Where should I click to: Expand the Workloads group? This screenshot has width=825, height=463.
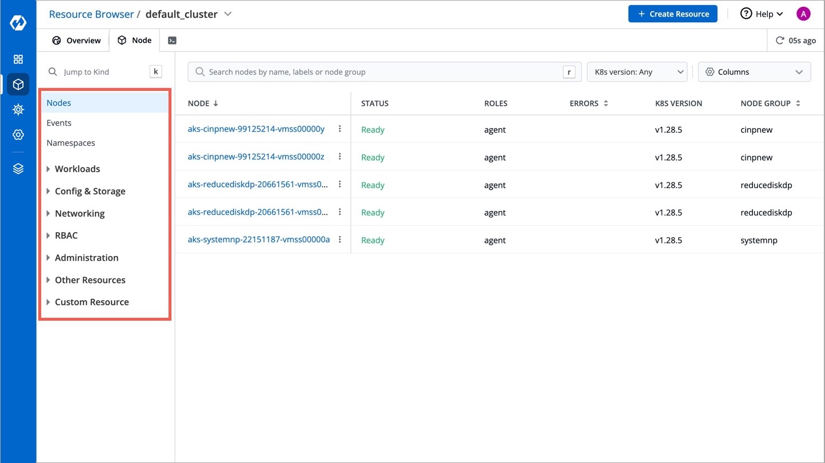77,169
